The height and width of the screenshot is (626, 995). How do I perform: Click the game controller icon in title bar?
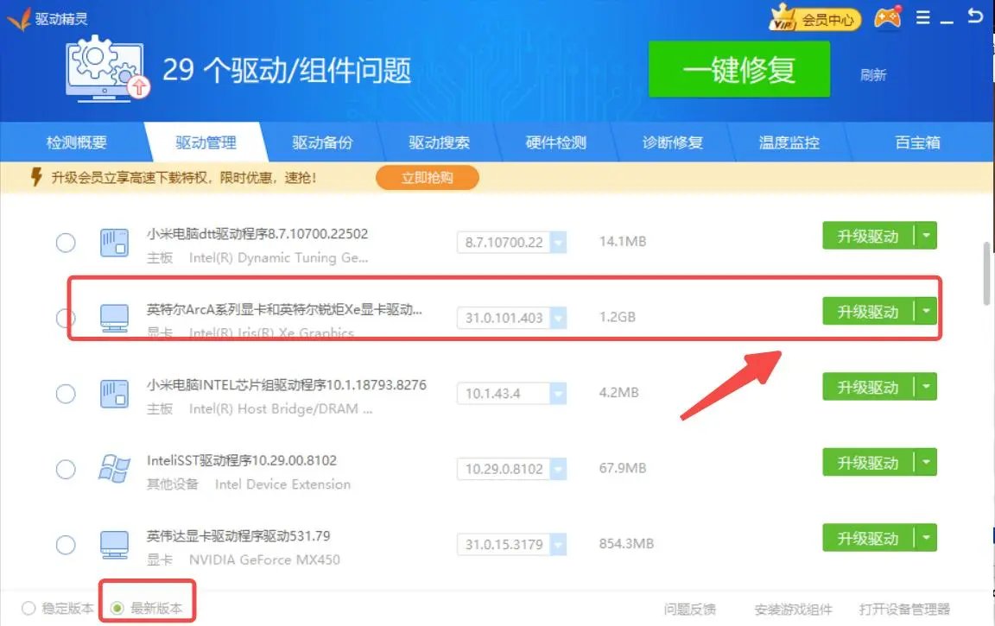pos(887,18)
